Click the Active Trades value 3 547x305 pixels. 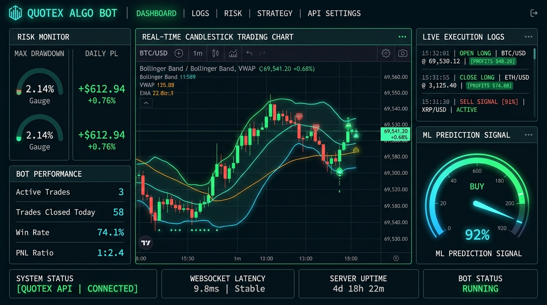[x=121, y=192]
